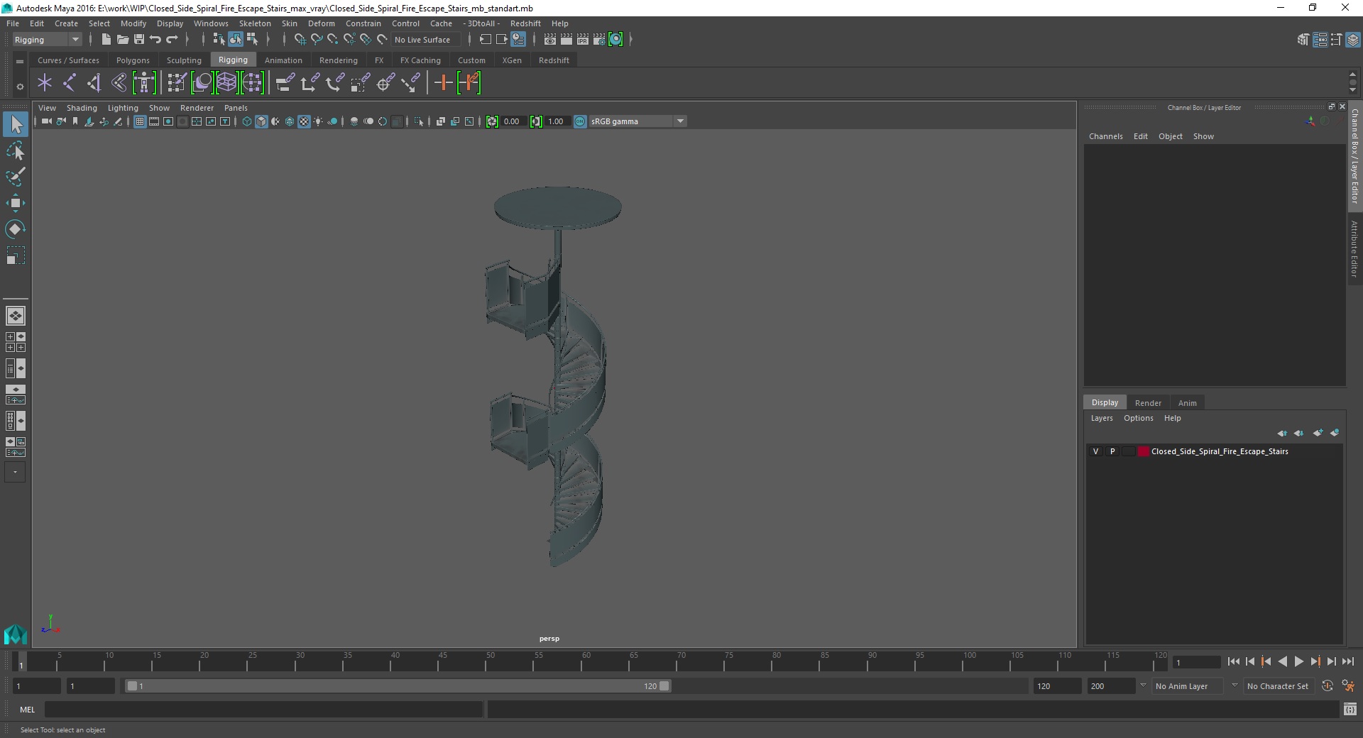Open the shelf tab menu button
The width and height of the screenshot is (1363, 738).
[x=20, y=62]
